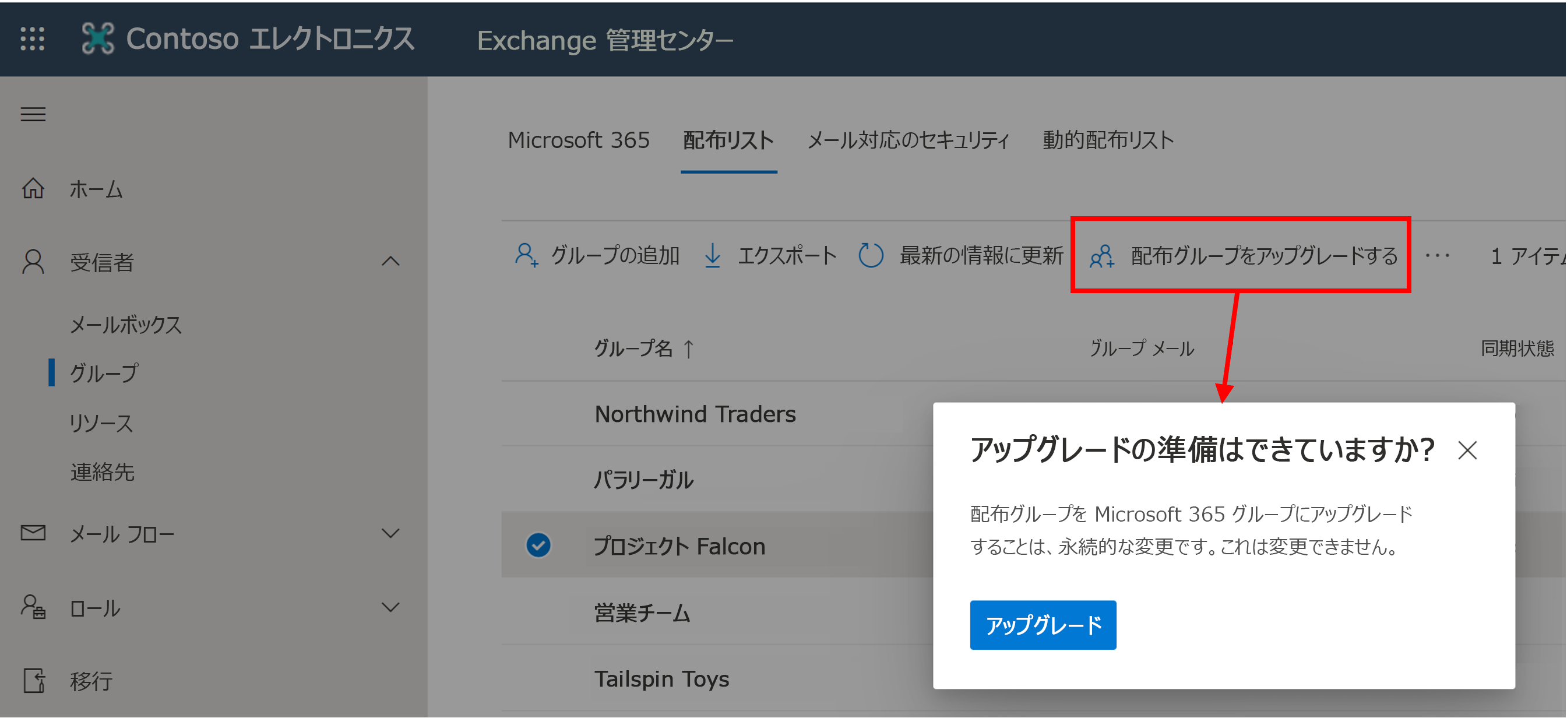Click the Contoso Electronics drone logo

click(x=98, y=39)
